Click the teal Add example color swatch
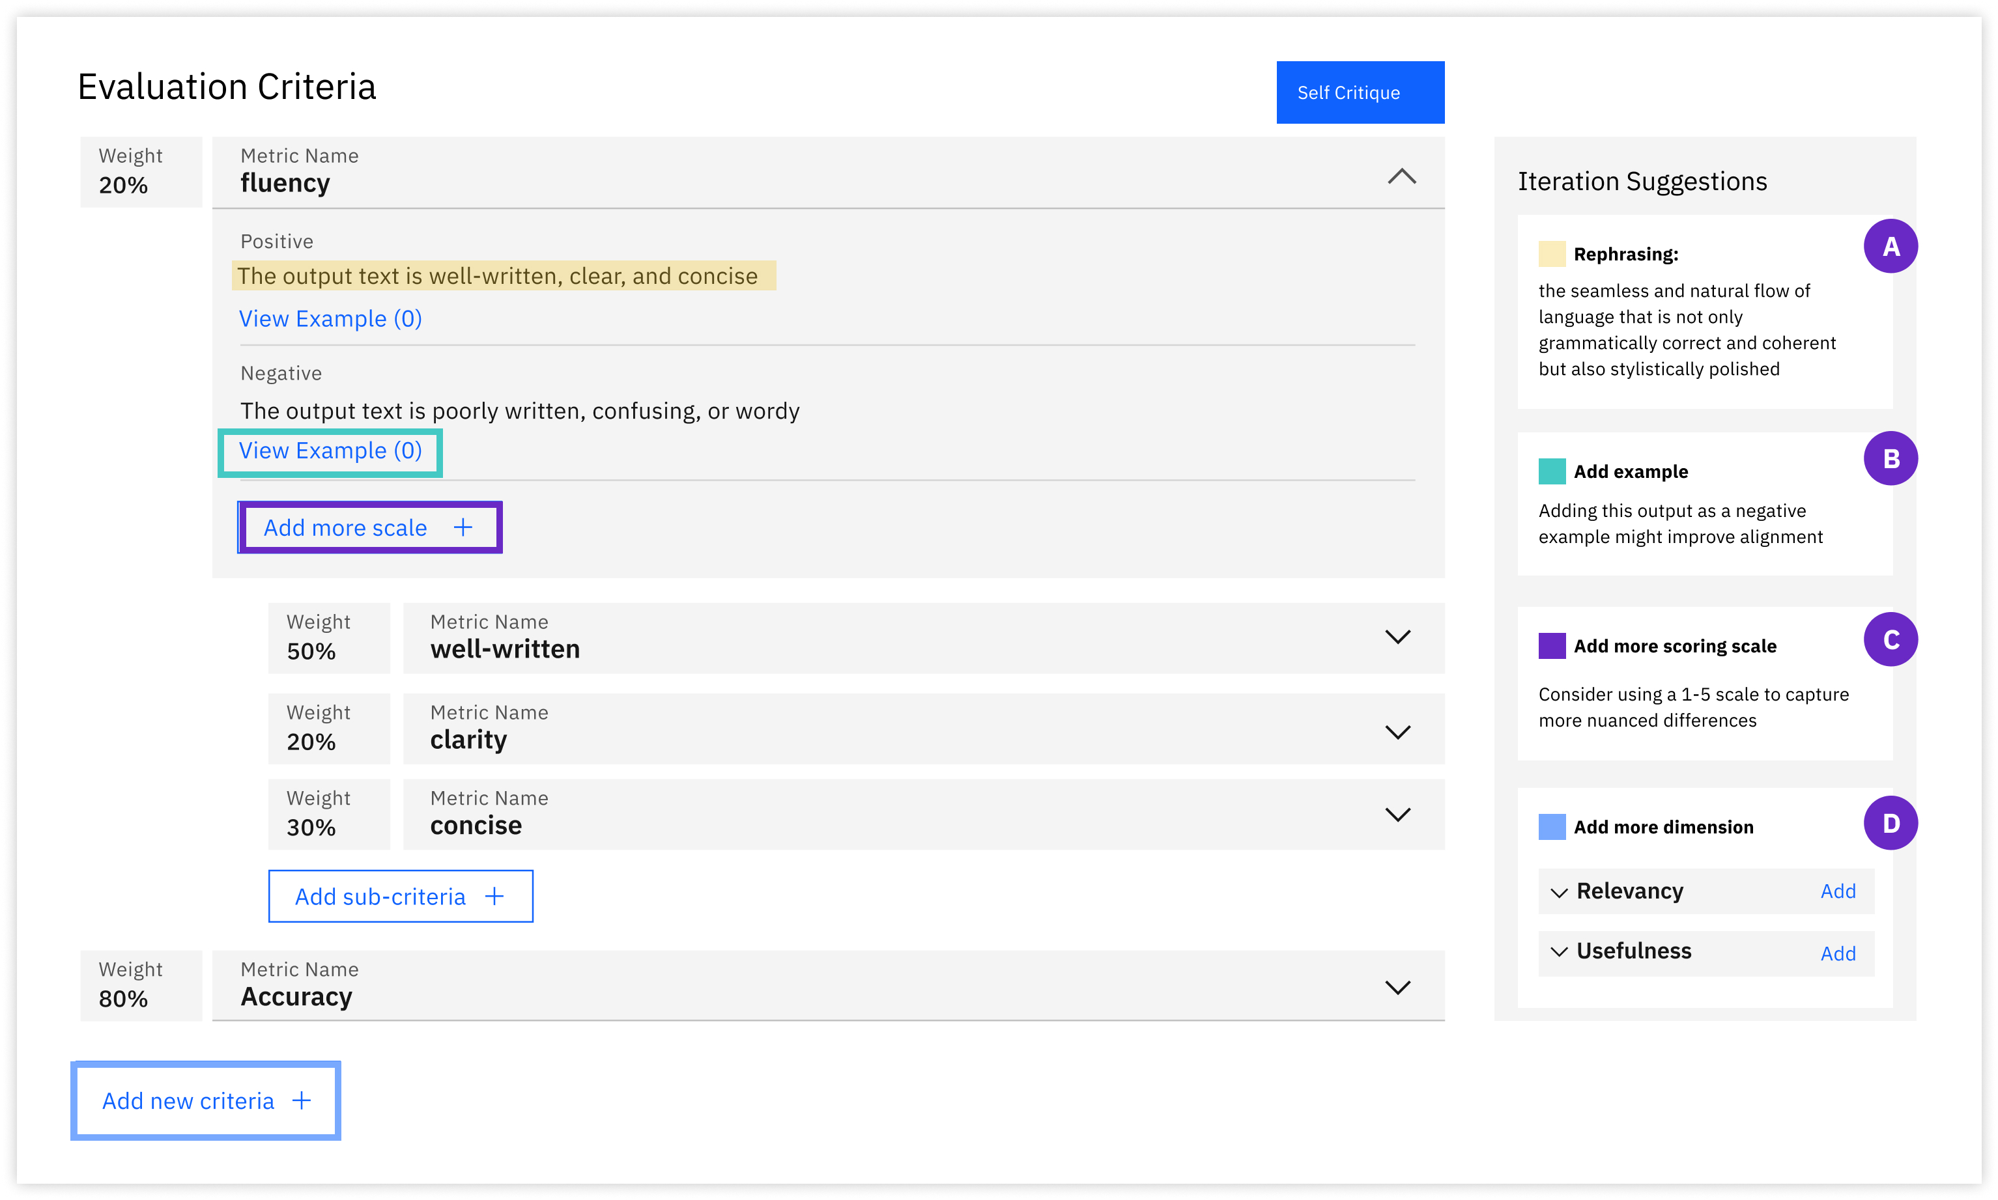 pyautogui.click(x=1552, y=471)
